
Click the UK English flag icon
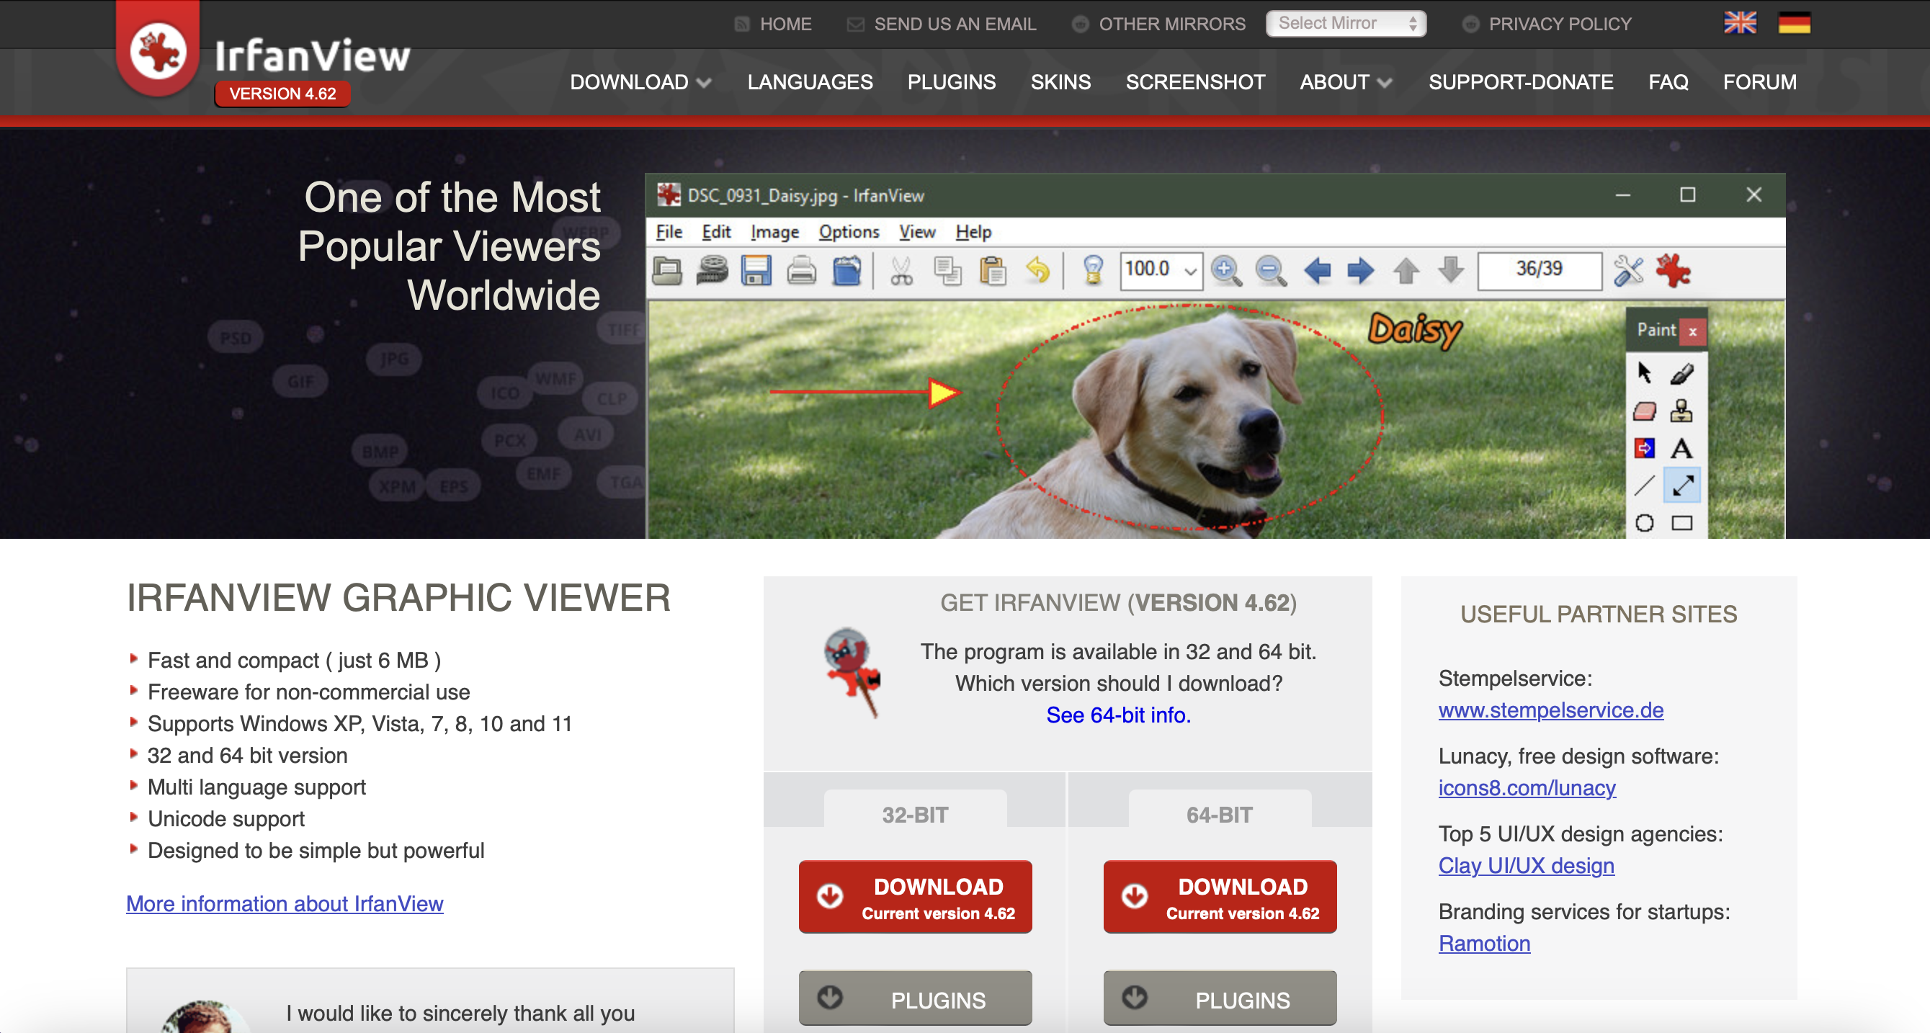point(1740,23)
